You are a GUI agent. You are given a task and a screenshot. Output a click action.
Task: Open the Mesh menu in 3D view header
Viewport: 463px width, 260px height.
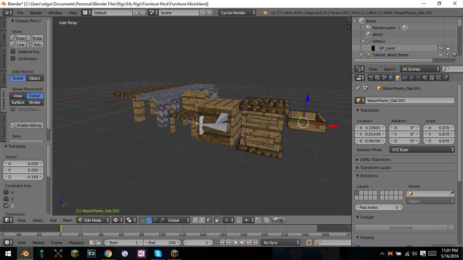point(67,220)
